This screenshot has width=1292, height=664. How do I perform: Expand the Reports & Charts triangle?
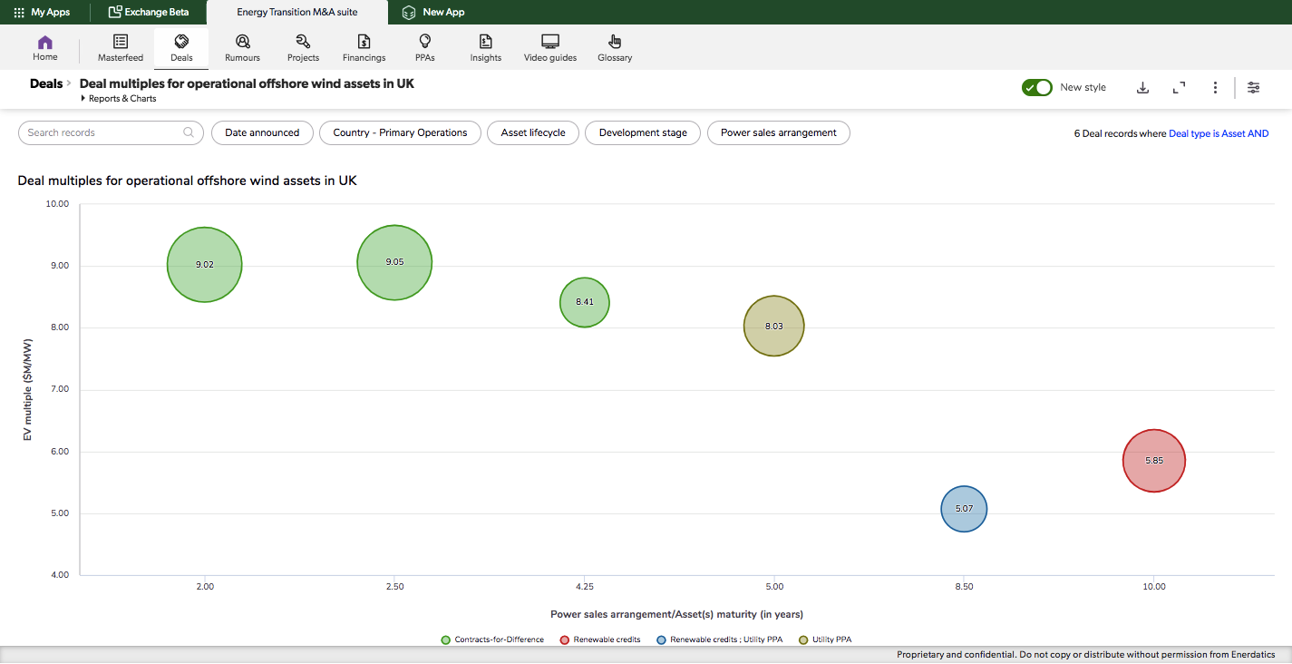click(83, 98)
